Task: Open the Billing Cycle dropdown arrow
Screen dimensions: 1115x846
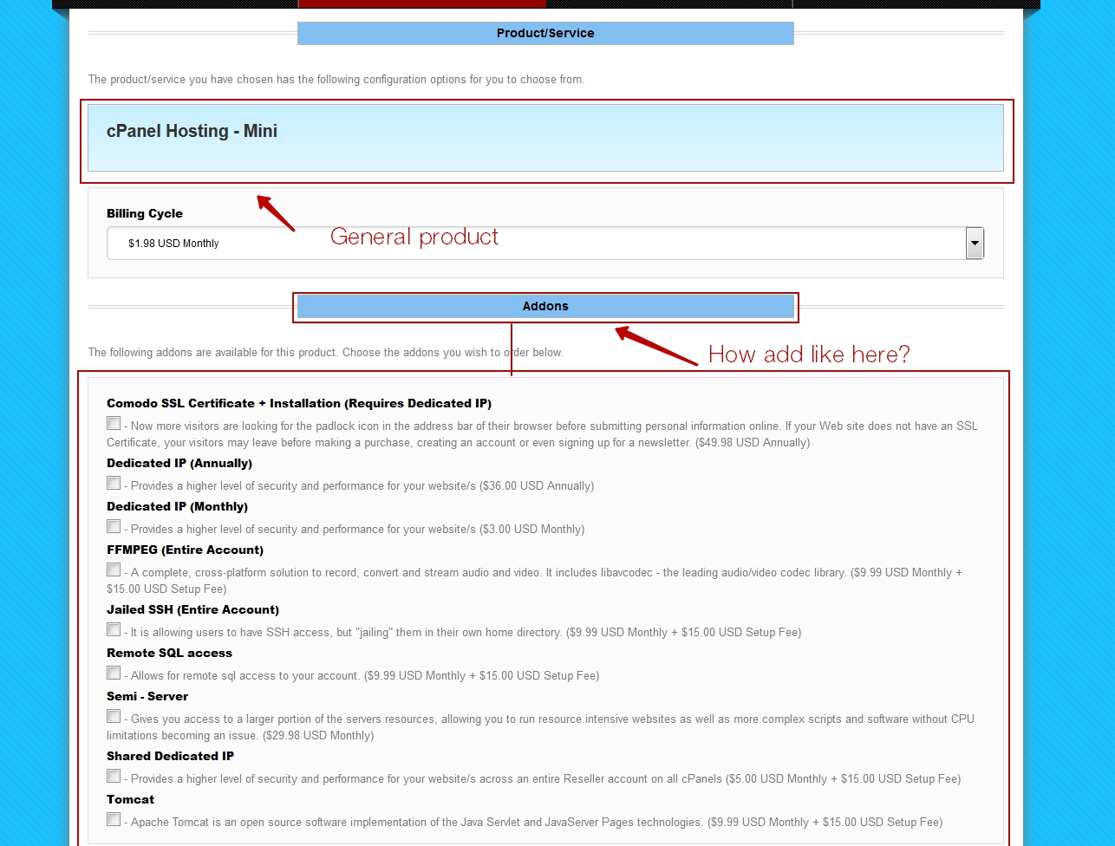Action: [975, 244]
